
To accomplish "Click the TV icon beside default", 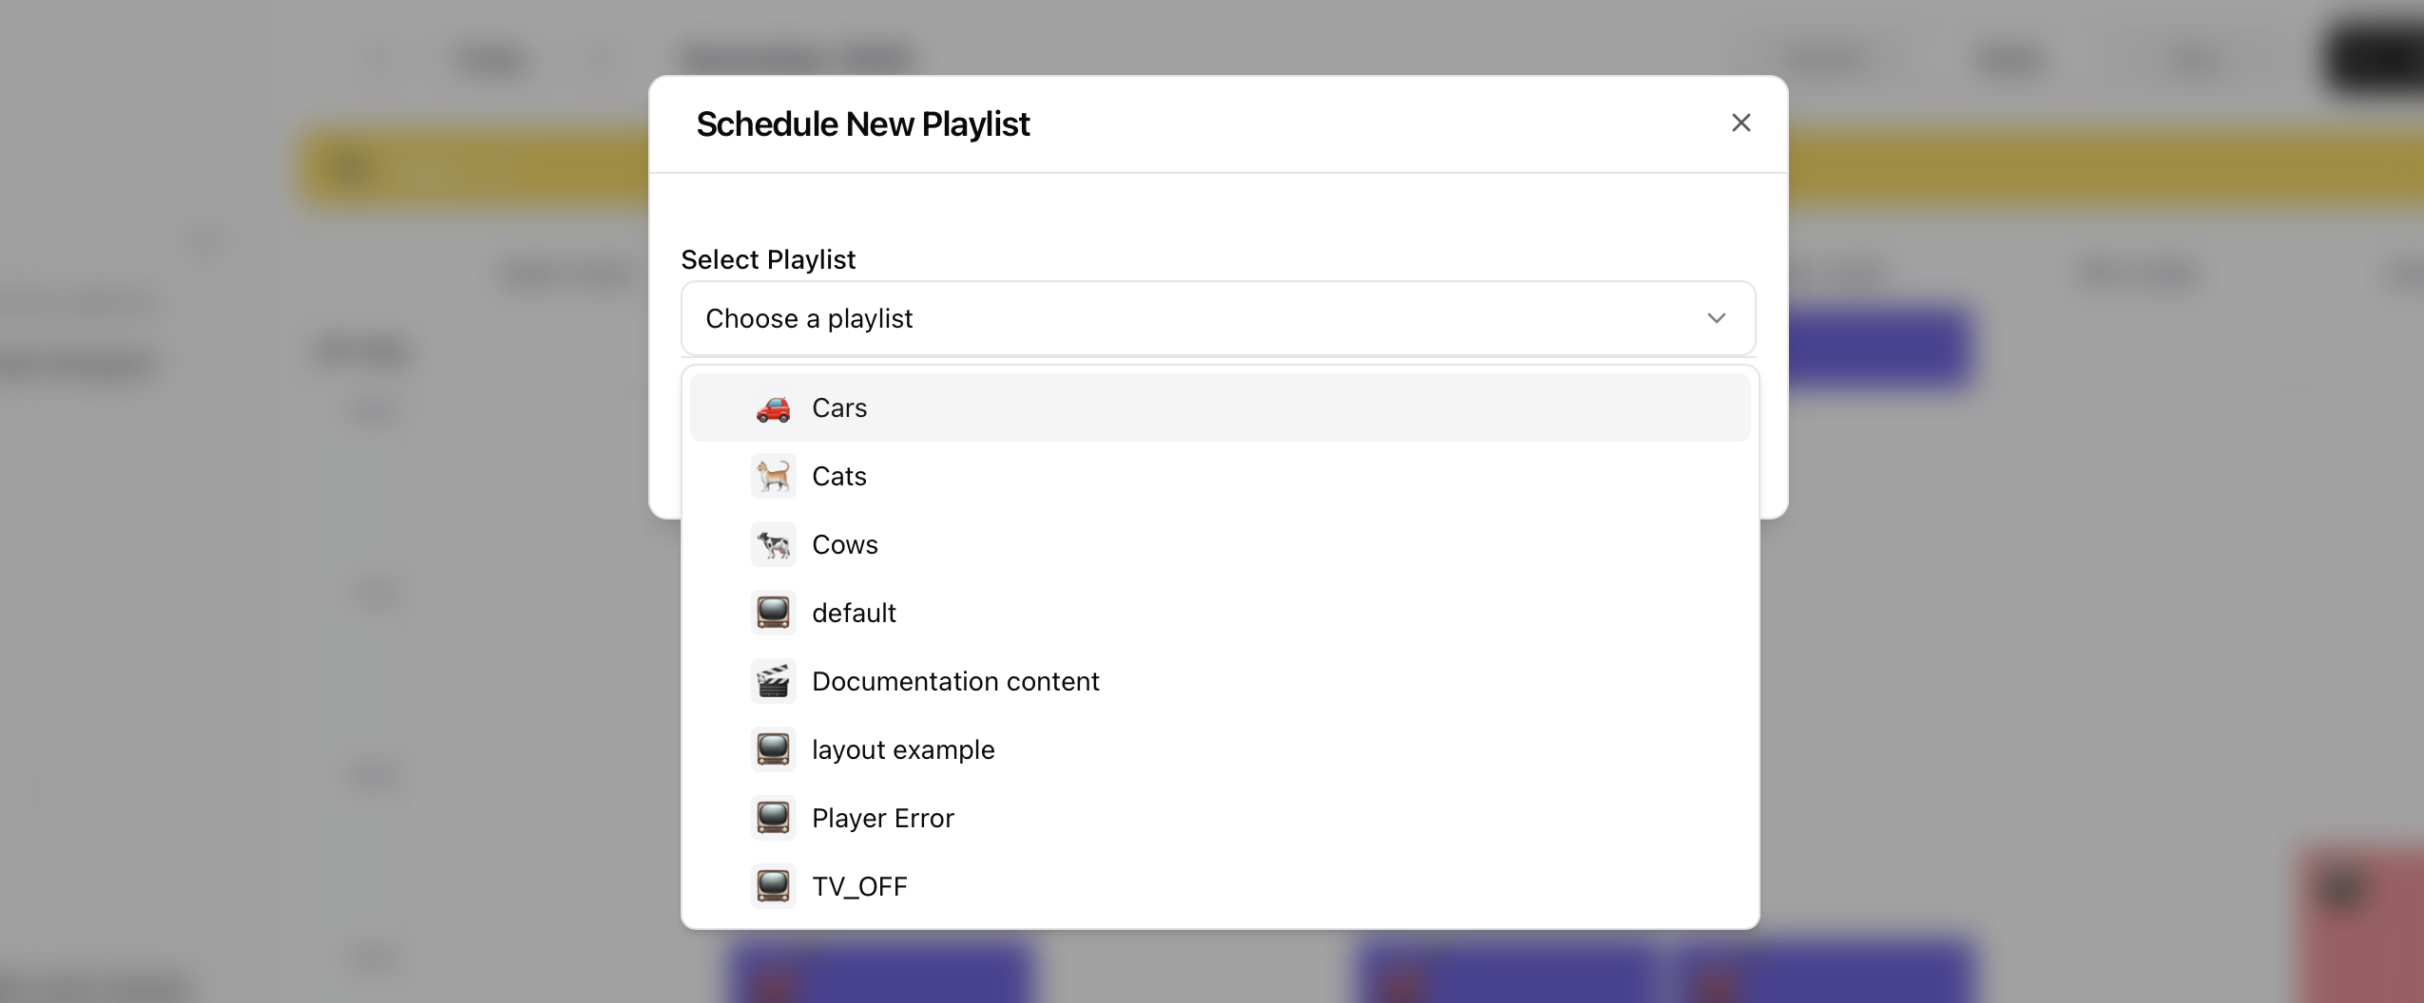I will point(773,613).
